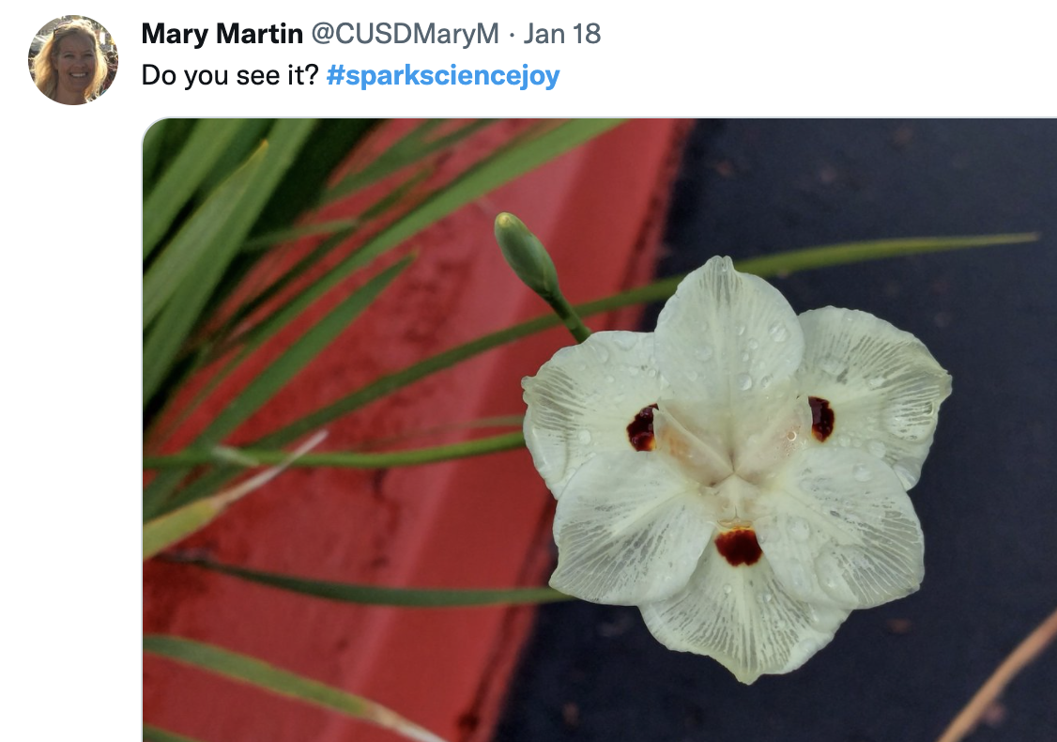Image resolution: width=1057 pixels, height=742 pixels.
Task: Click the Jan 18 tweet timestamp
Action: (561, 34)
